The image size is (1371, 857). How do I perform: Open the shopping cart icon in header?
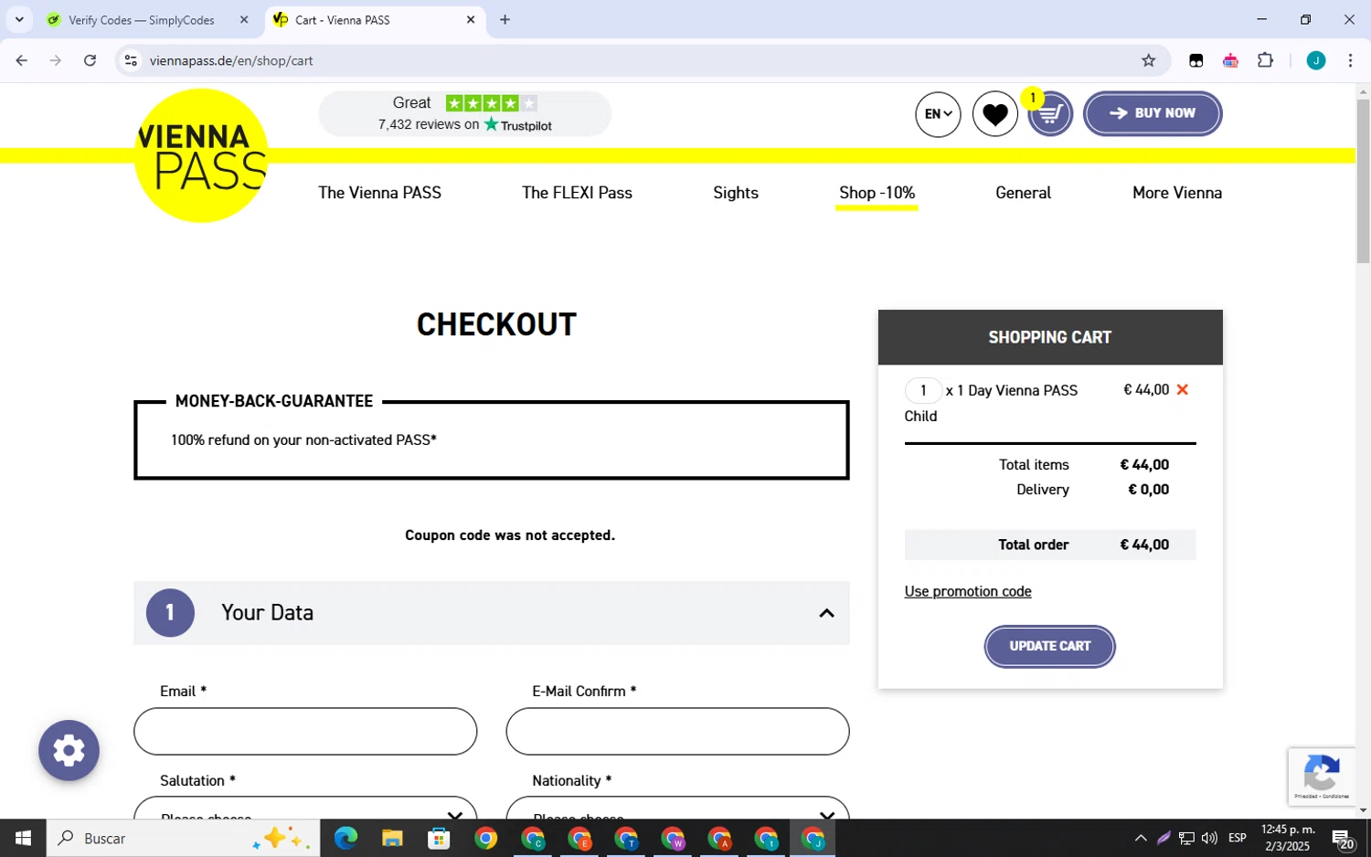pos(1050,114)
